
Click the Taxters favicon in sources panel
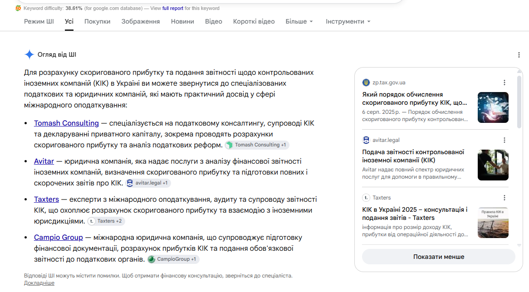point(366,198)
